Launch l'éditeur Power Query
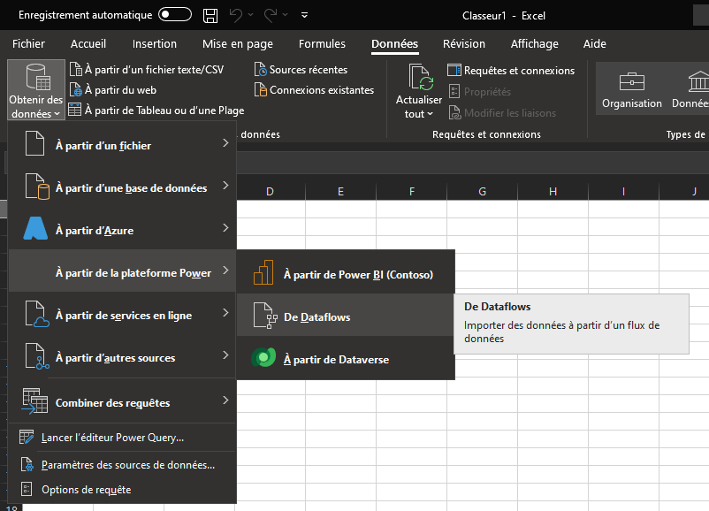Viewport: 709px width, 511px height. (122, 438)
